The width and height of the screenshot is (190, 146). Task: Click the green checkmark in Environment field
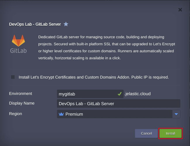pos(120,94)
